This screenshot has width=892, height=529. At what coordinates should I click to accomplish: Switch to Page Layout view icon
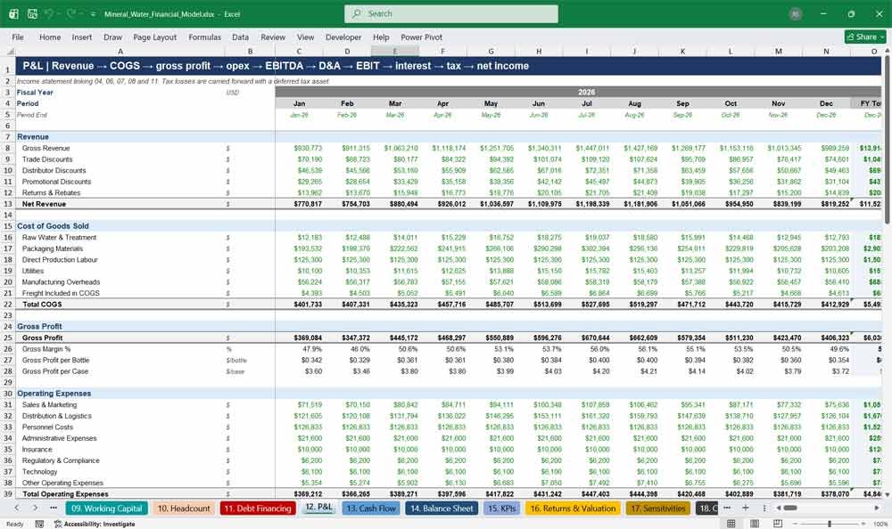point(755,524)
